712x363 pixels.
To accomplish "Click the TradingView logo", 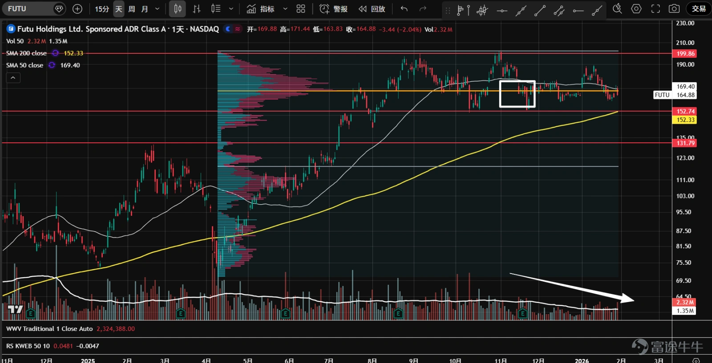I will [15, 309].
